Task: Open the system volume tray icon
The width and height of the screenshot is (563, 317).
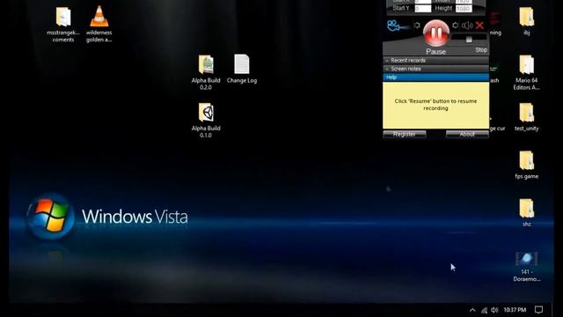Action: [494, 310]
